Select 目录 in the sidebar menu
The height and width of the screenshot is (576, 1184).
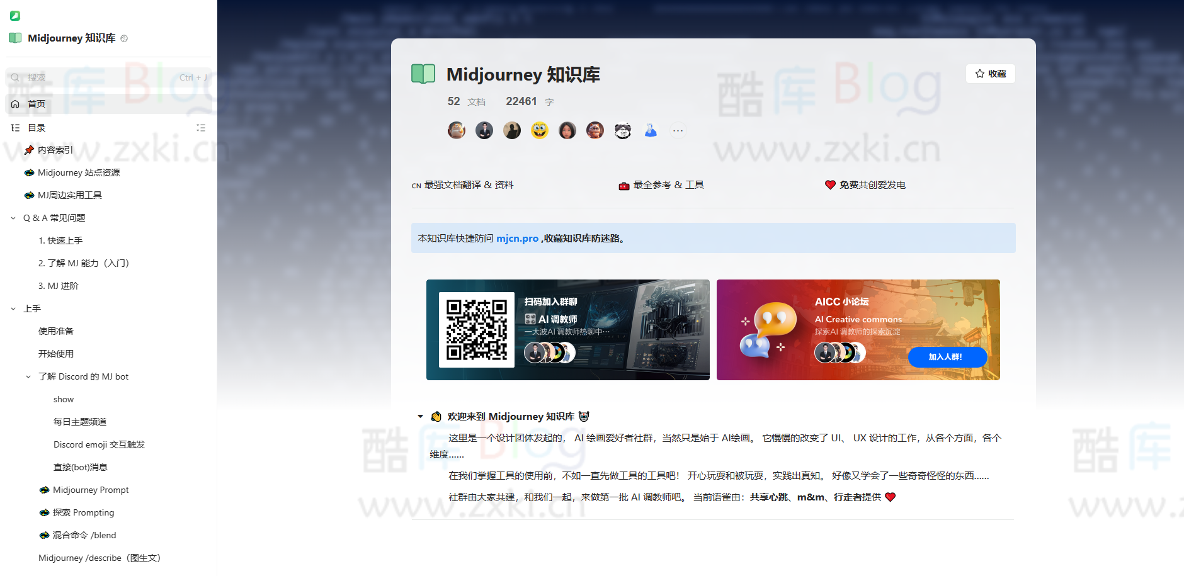pyautogui.click(x=36, y=127)
